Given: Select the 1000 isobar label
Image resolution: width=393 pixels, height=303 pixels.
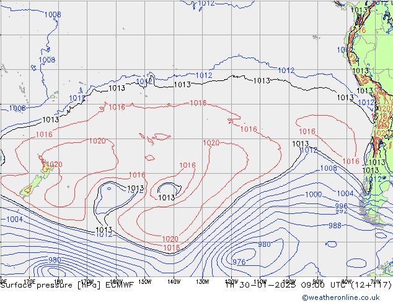Looking at the screenshot, I should coord(313,194).
